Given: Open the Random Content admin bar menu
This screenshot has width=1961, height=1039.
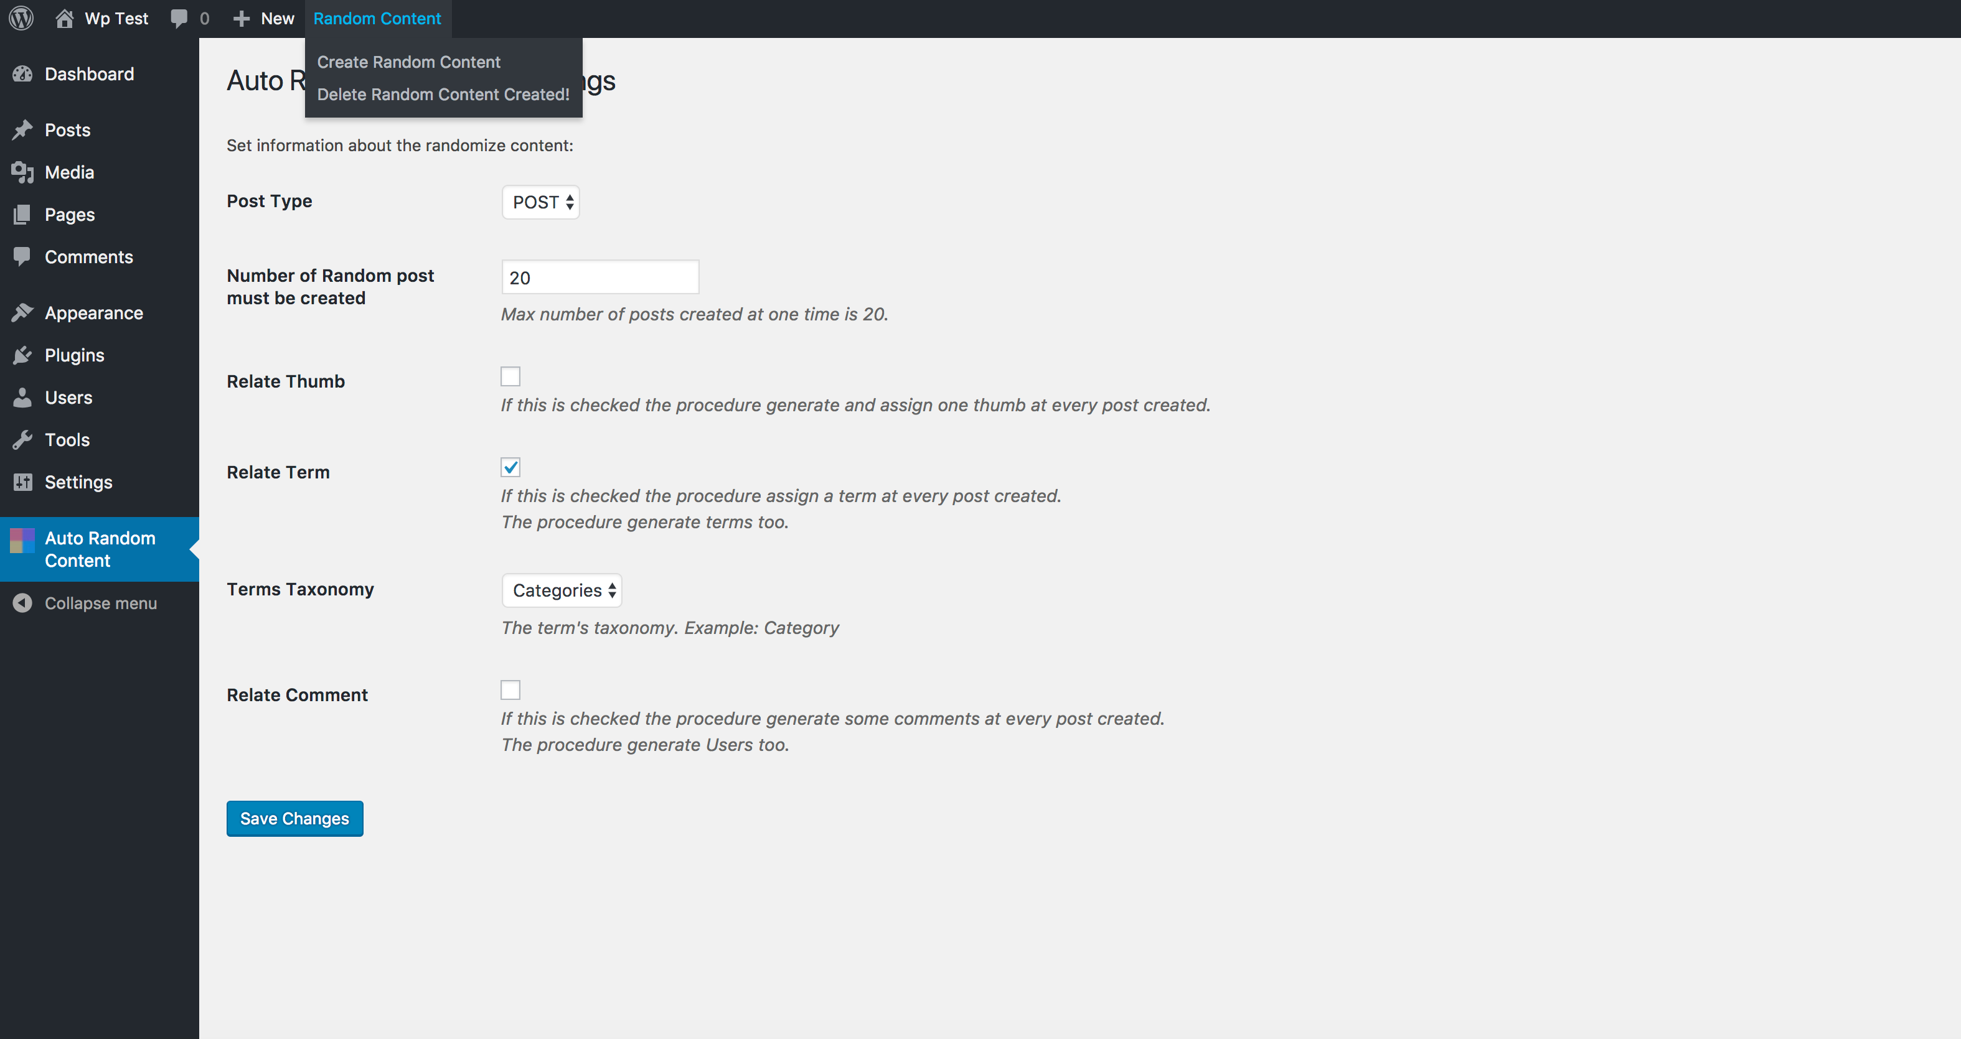Looking at the screenshot, I should click(377, 18).
